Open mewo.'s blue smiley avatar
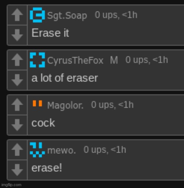The width and height of the screenshot is (184, 188). click(38, 150)
